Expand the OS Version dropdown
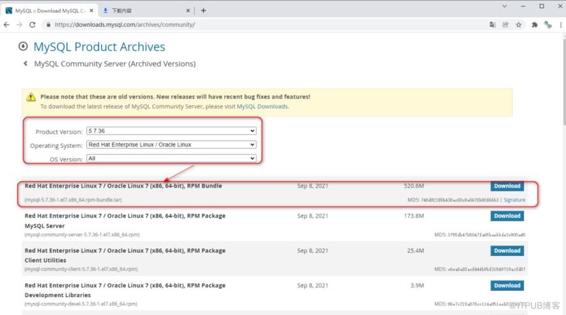This screenshot has width=566, height=315. tap(171, 158)
